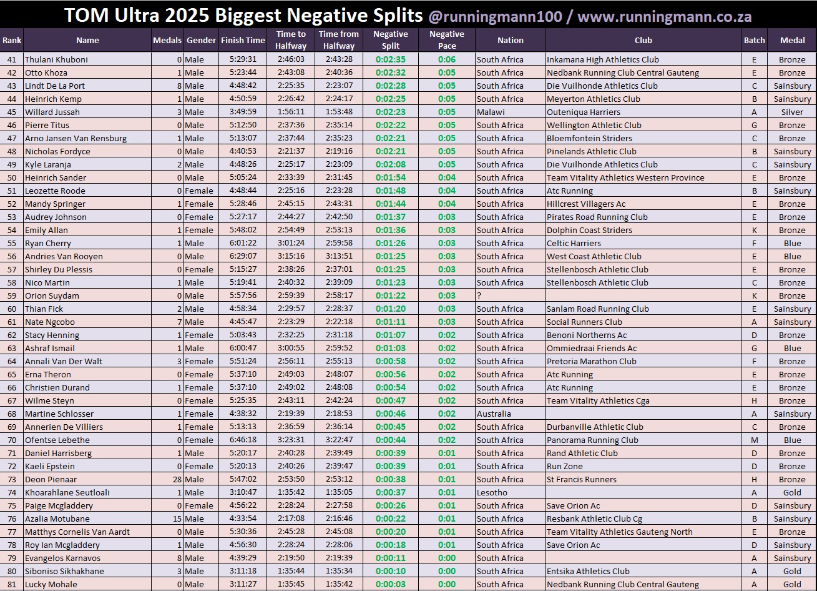This screenshot has width=817, height=591.
Task: Click the "Club" column header
Action: (x=643, y=40)
